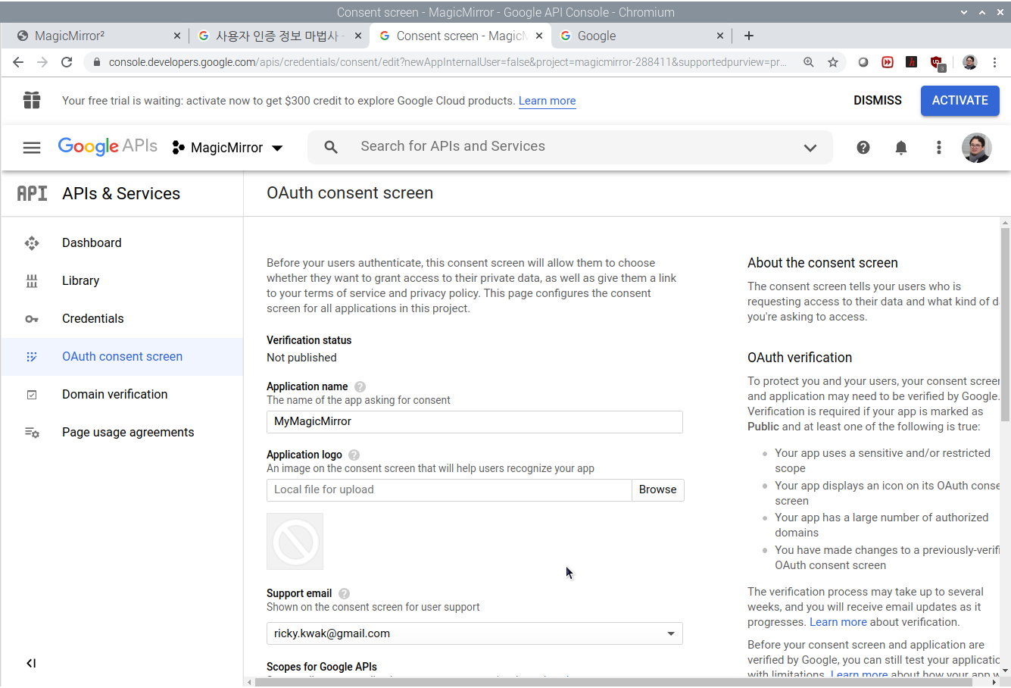Close the MagicMirror² tab
1011x688 pixels.
(177, 36)
